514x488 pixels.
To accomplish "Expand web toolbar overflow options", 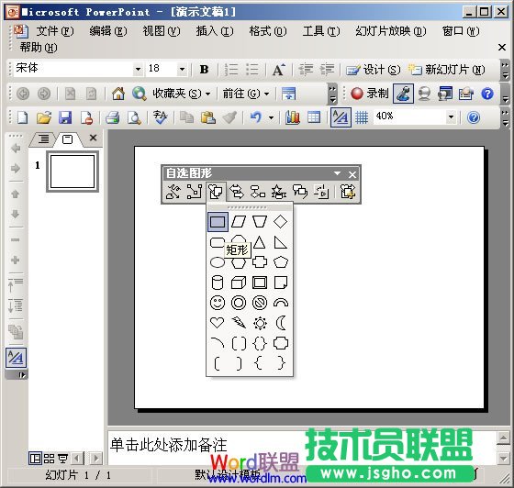I will click(332, 94).
